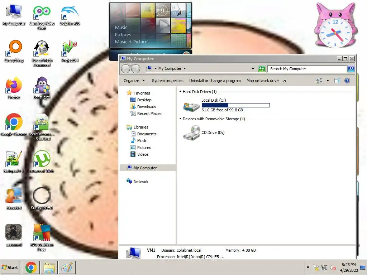Change view with the view icon button
This screenshot has width=367, height=275.
pyautogui.click(x=319, y=81)
